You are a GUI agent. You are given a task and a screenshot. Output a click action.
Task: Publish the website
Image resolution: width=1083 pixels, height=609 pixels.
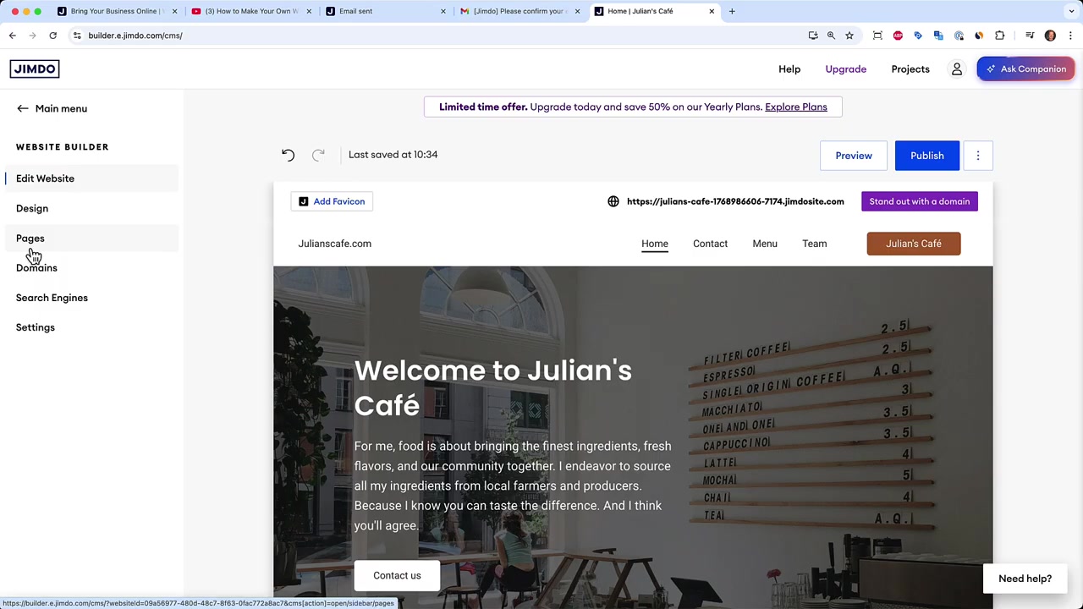pyautogui.click(x=926, y=156)
